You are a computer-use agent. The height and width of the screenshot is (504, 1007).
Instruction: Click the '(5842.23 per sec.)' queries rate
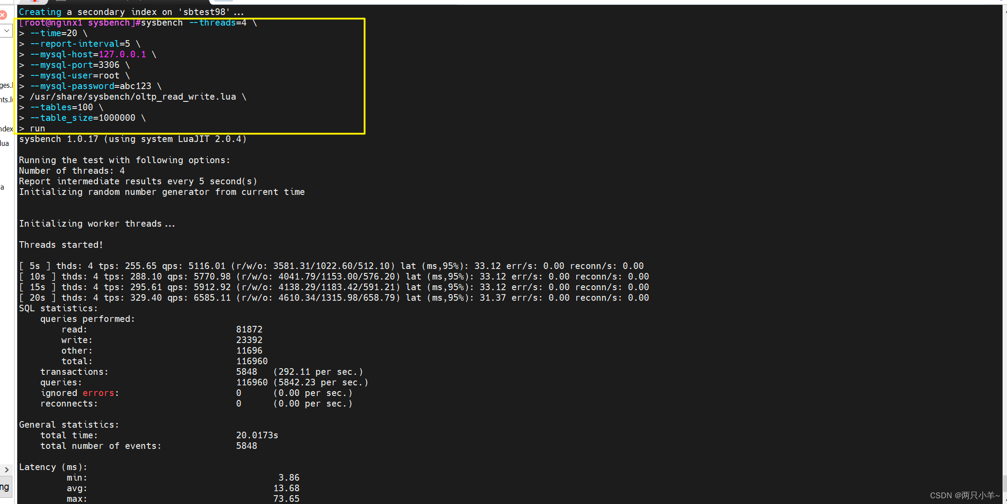(x=321, y=382)
